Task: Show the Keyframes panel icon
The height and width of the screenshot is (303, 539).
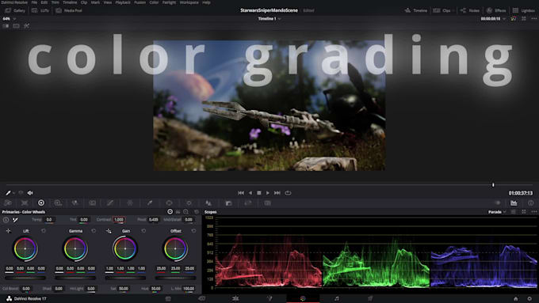Action: [x=497, y=203]
